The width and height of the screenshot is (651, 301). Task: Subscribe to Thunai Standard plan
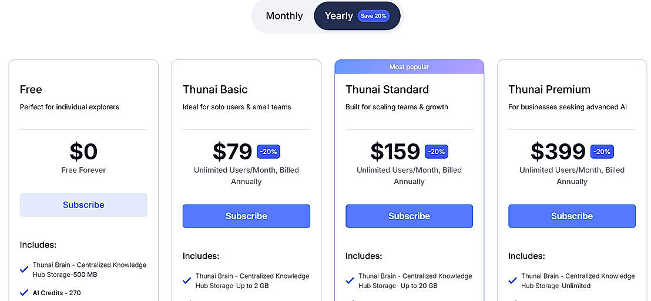409,216
